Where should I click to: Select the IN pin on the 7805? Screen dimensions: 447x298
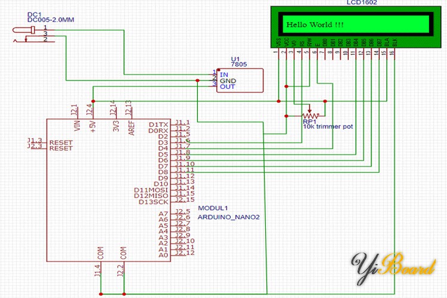[224, 74]
